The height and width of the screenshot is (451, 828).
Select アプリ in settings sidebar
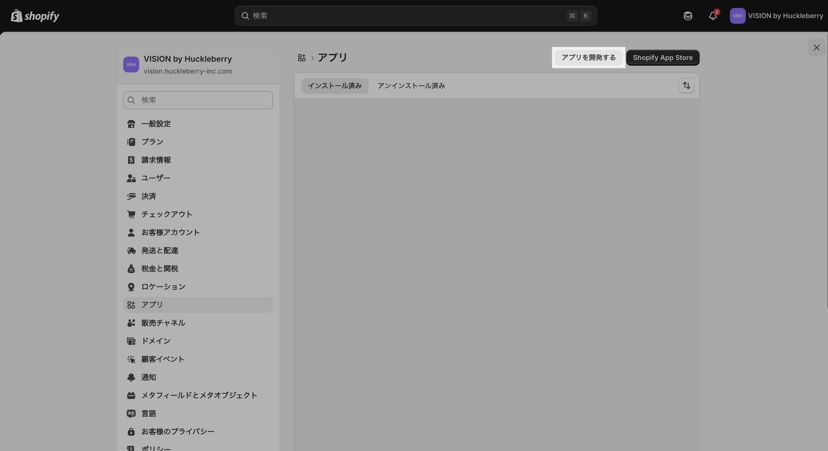[x=152, y=305]
